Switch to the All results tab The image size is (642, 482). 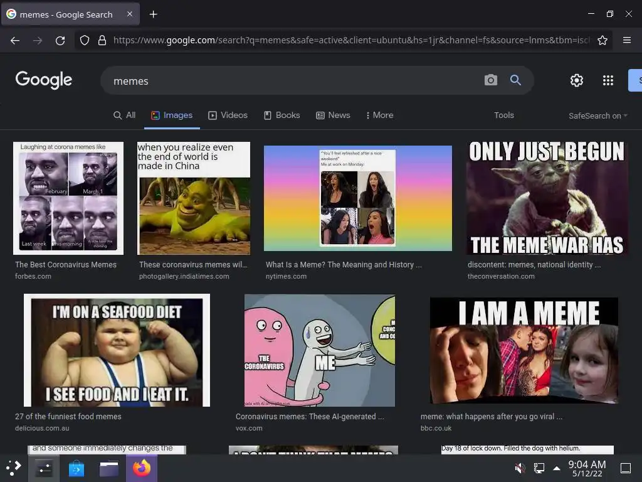click(125, 115)
